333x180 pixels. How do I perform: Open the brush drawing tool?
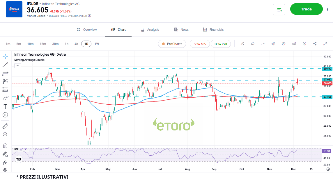tap(5, 98)
